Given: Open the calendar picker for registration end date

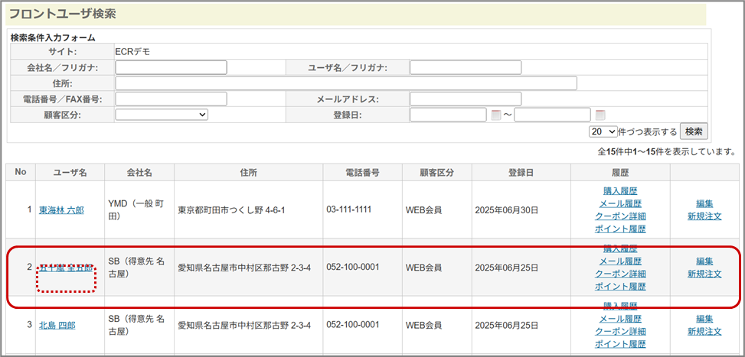Looking at the screenshot, I should (x=600, y=115).
